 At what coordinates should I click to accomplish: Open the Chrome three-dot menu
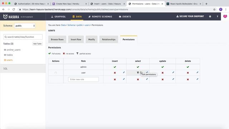pyautogui.click(x=226, y=9)
